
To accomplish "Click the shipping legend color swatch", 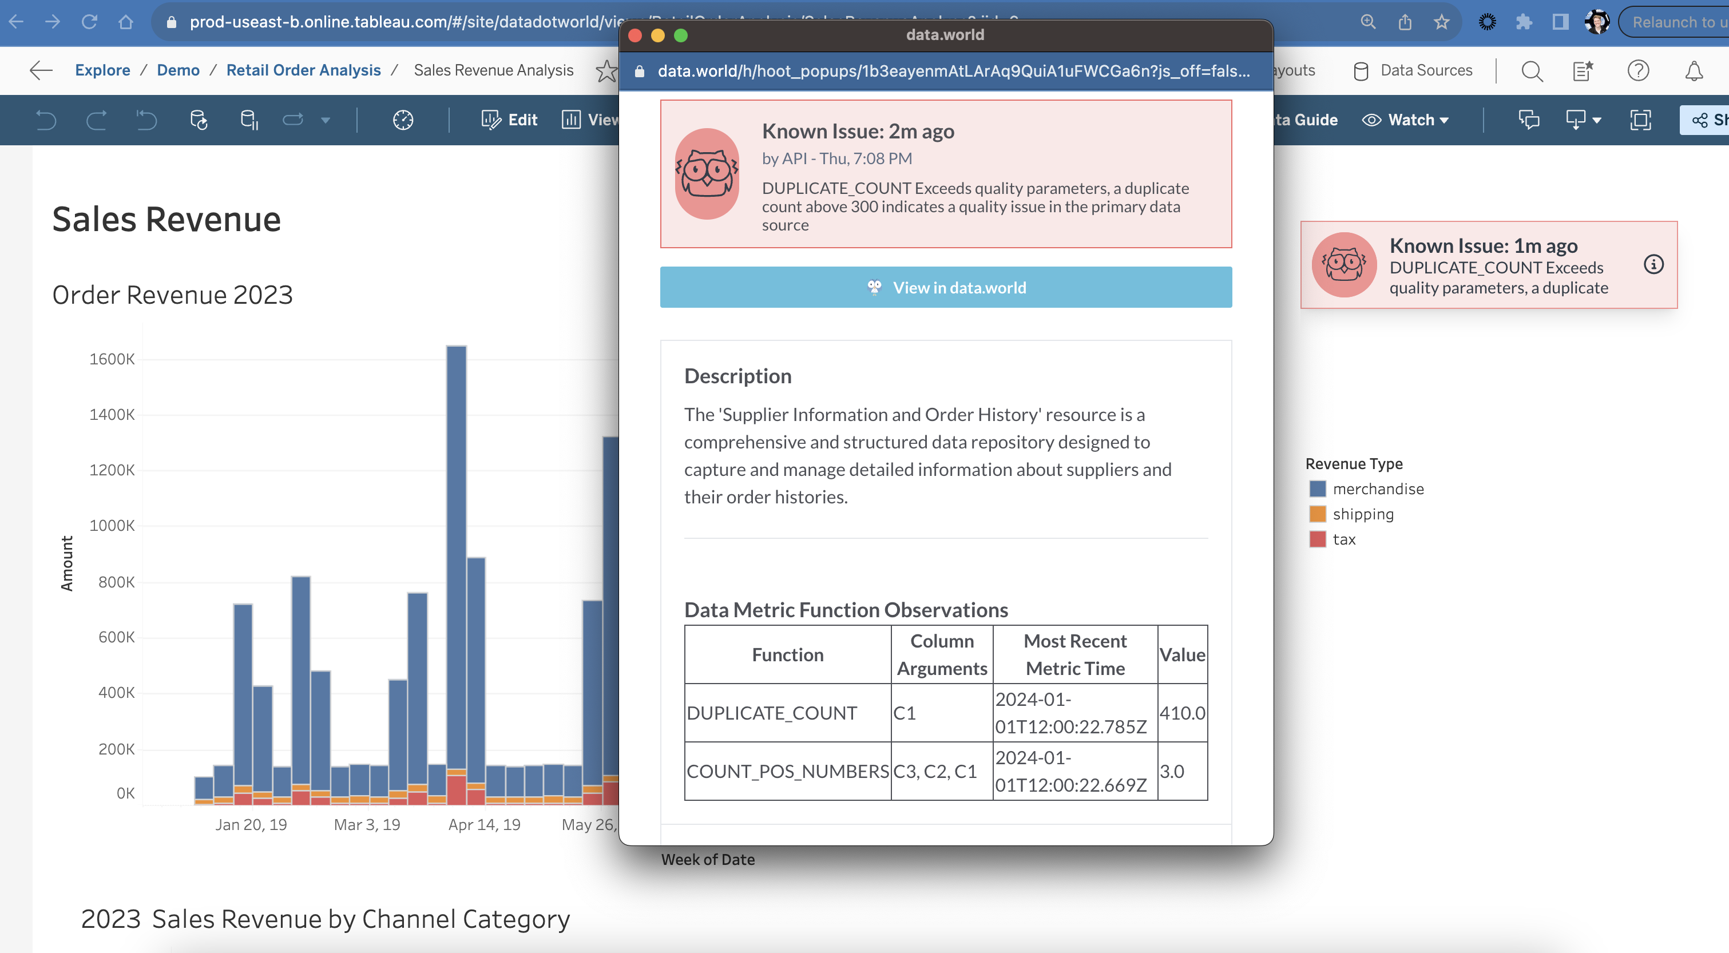I will coord(1317,514).
